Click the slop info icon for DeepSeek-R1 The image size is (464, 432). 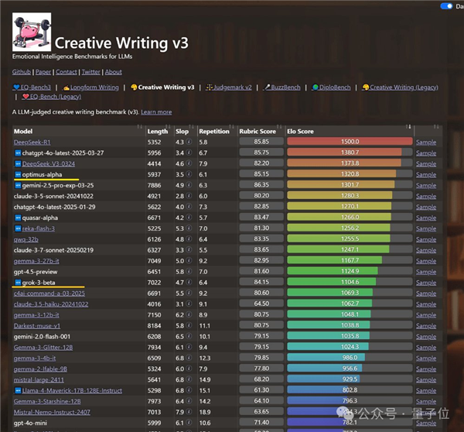[x=188, y=142]
